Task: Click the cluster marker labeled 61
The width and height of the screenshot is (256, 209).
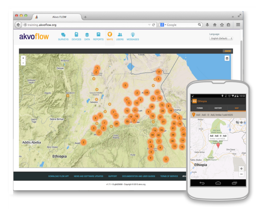Action: pos(173,128)
